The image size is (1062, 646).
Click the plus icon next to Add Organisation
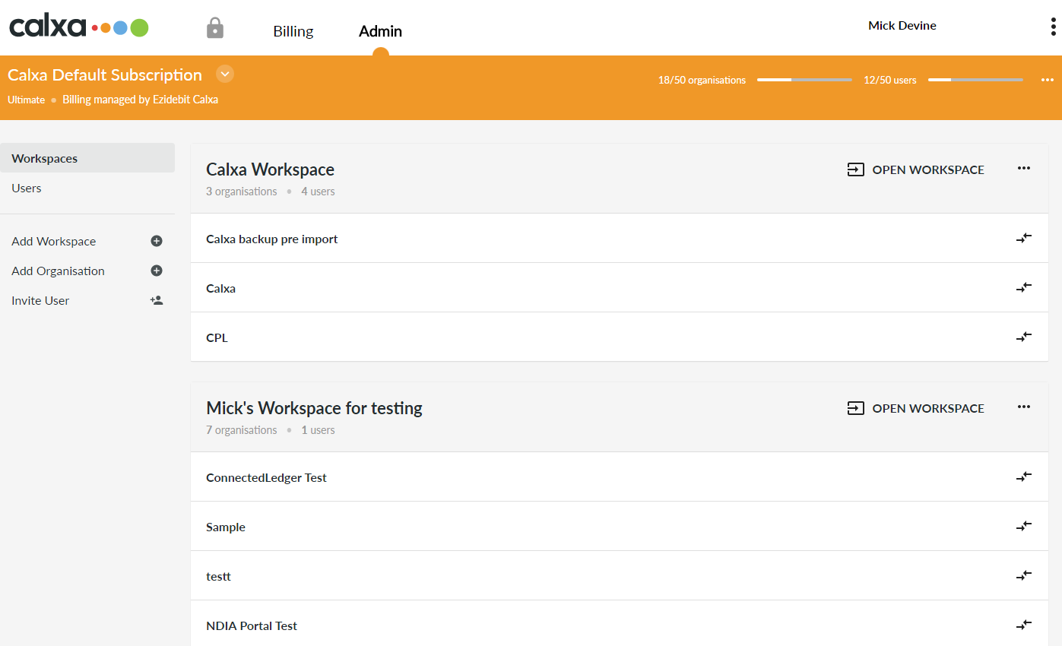(x=157, y=271)
